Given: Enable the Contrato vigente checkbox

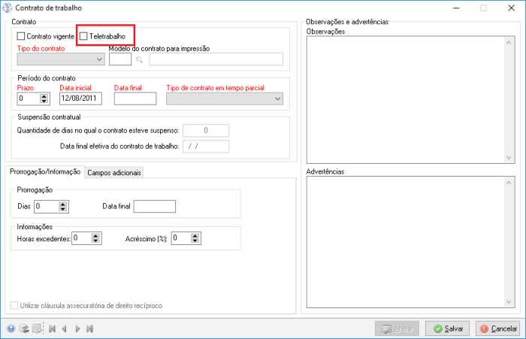Looking at the screenshot, I should click(21, 36).
